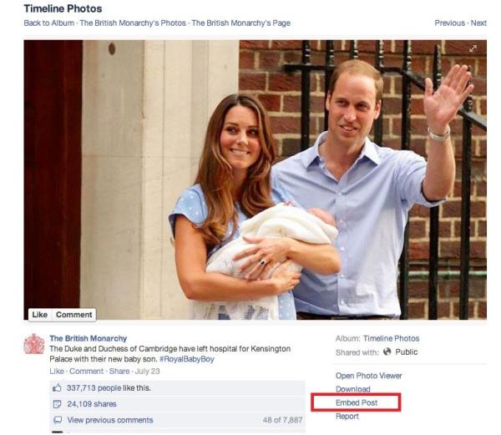501x435 pixels.
Task: Click the comment bubble icon
Action: point(57,420)
